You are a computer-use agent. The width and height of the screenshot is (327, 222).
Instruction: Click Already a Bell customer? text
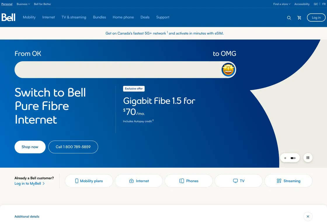[34, 178]
